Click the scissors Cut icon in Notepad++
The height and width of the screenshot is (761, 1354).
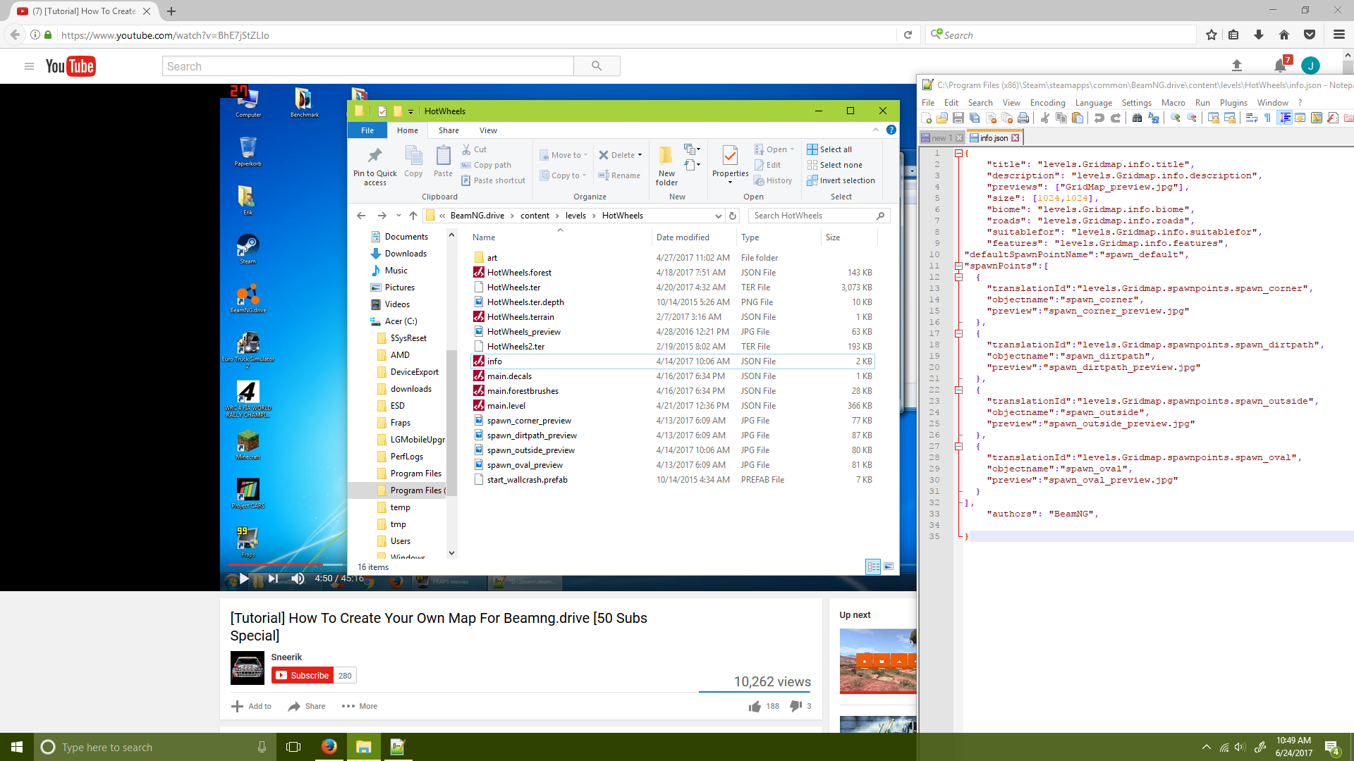tap(1045, 118)
